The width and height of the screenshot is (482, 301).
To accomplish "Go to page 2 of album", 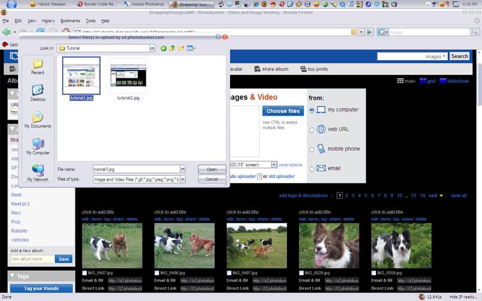I will click(346, 196).
